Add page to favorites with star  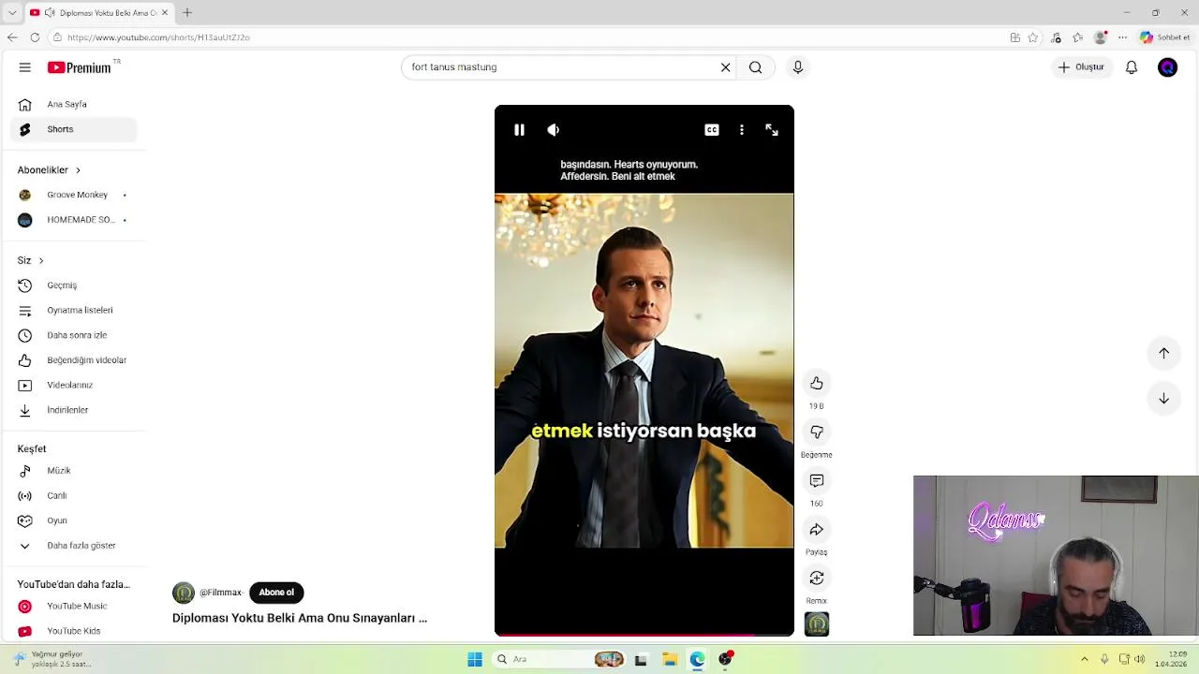click(1033, 37)
